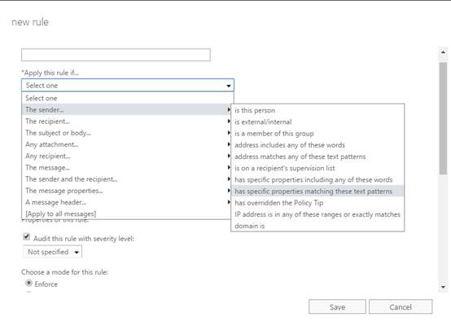Choose 'has specific properties including any of these words'
Viewport: 451px width, 326px height.
pyautogui.click(x=317, y=179)
